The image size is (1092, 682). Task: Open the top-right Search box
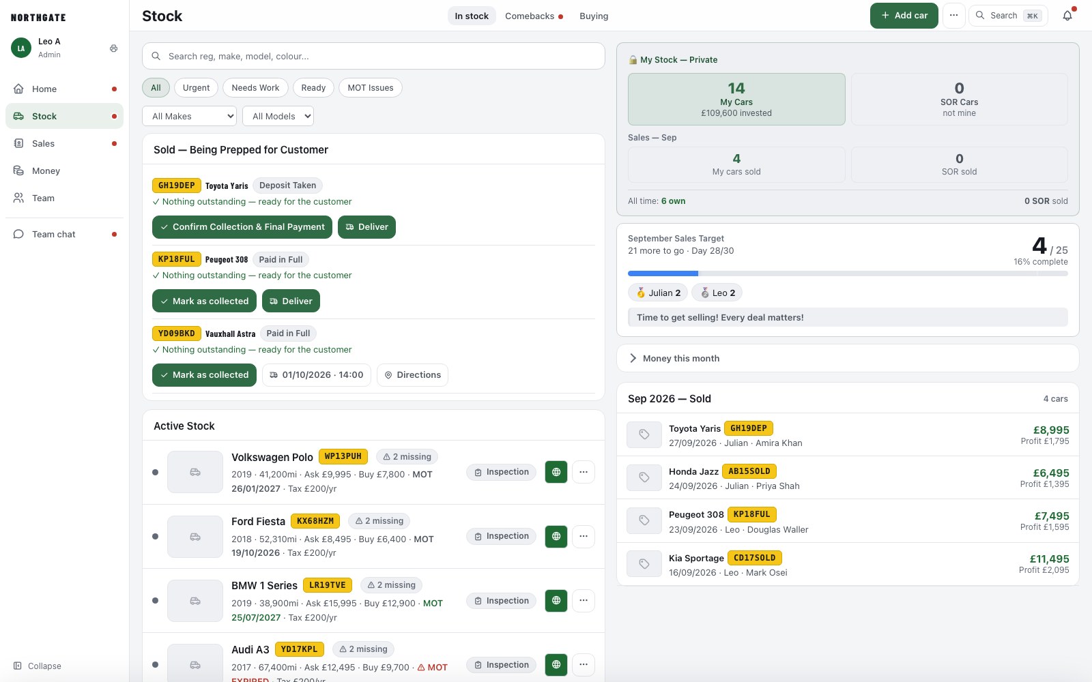1009,16
